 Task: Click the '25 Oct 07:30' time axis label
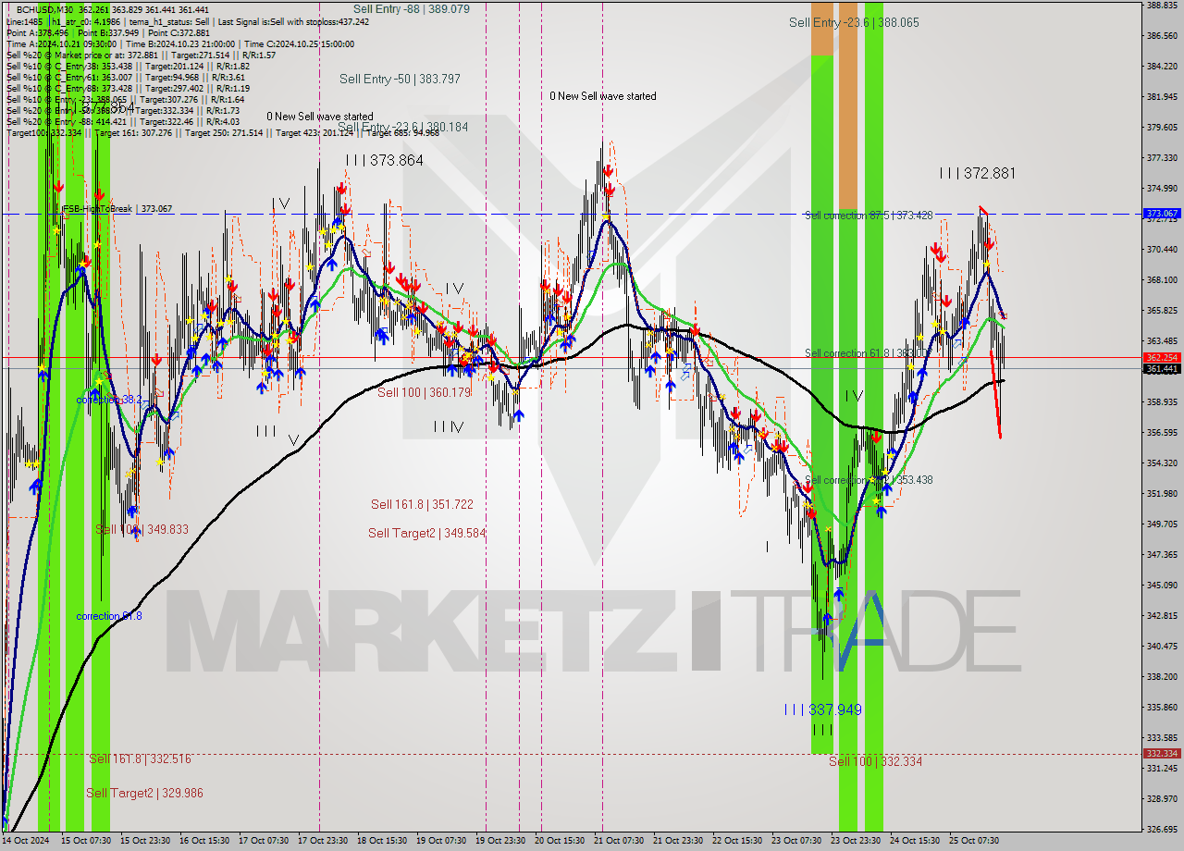click(974, 841)
